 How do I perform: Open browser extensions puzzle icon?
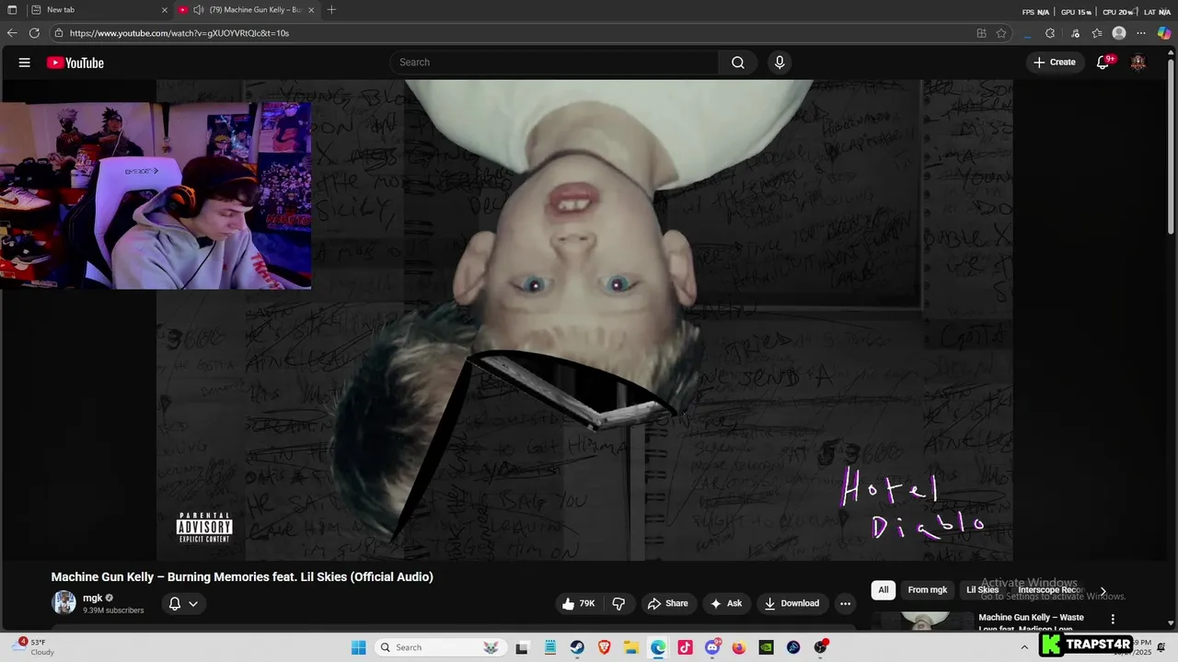pos(1050,33)
